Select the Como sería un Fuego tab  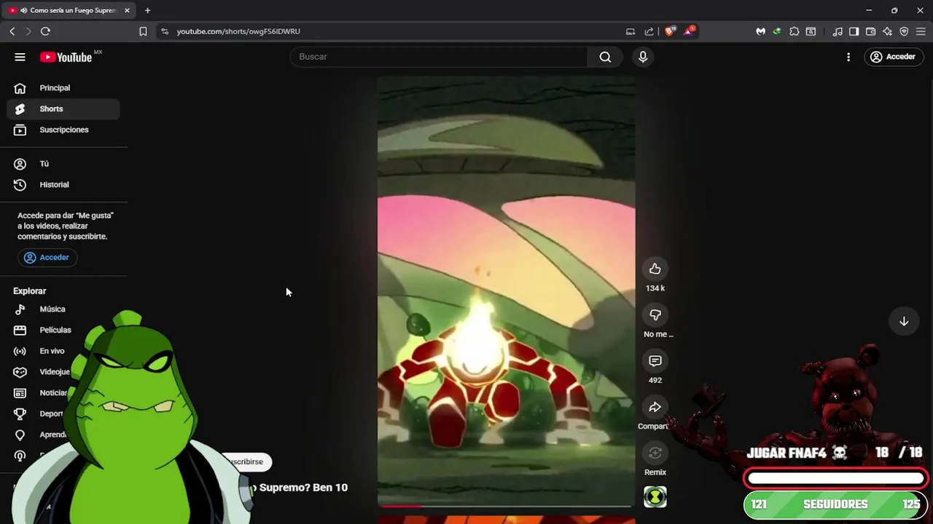click(x=71, y=10)
